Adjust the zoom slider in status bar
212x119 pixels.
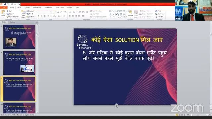pyautogui.click(x=198, y=115)
